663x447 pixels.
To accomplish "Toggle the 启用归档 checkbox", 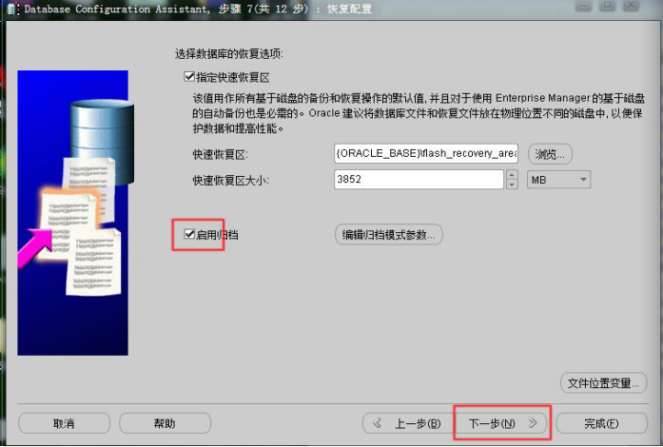I will (x=189, y=234).
